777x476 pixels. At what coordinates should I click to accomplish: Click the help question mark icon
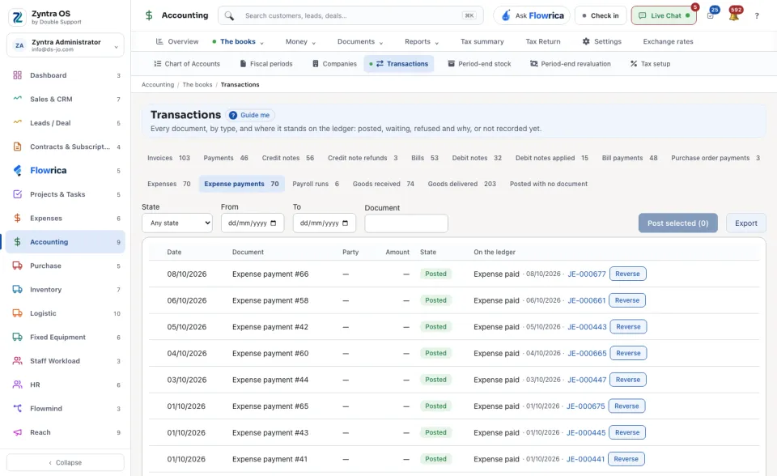[x=757, y=16]
